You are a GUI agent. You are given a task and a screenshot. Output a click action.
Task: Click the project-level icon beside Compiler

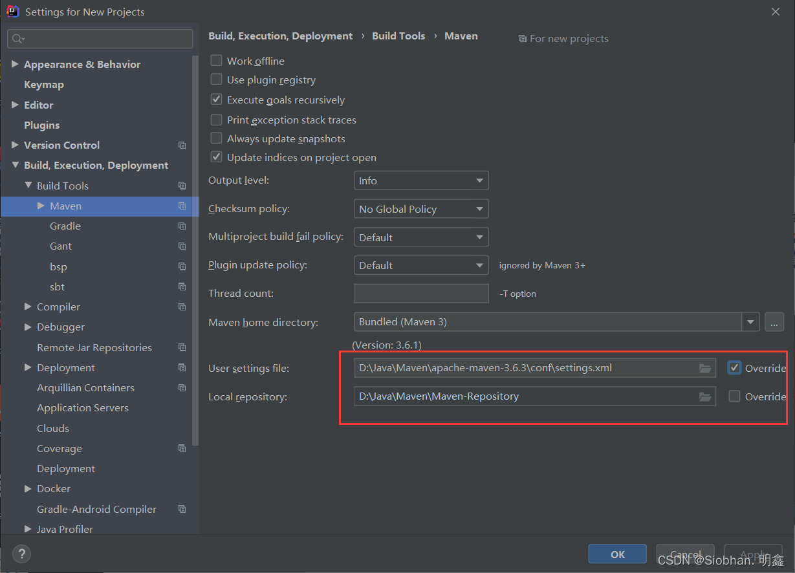182,307
